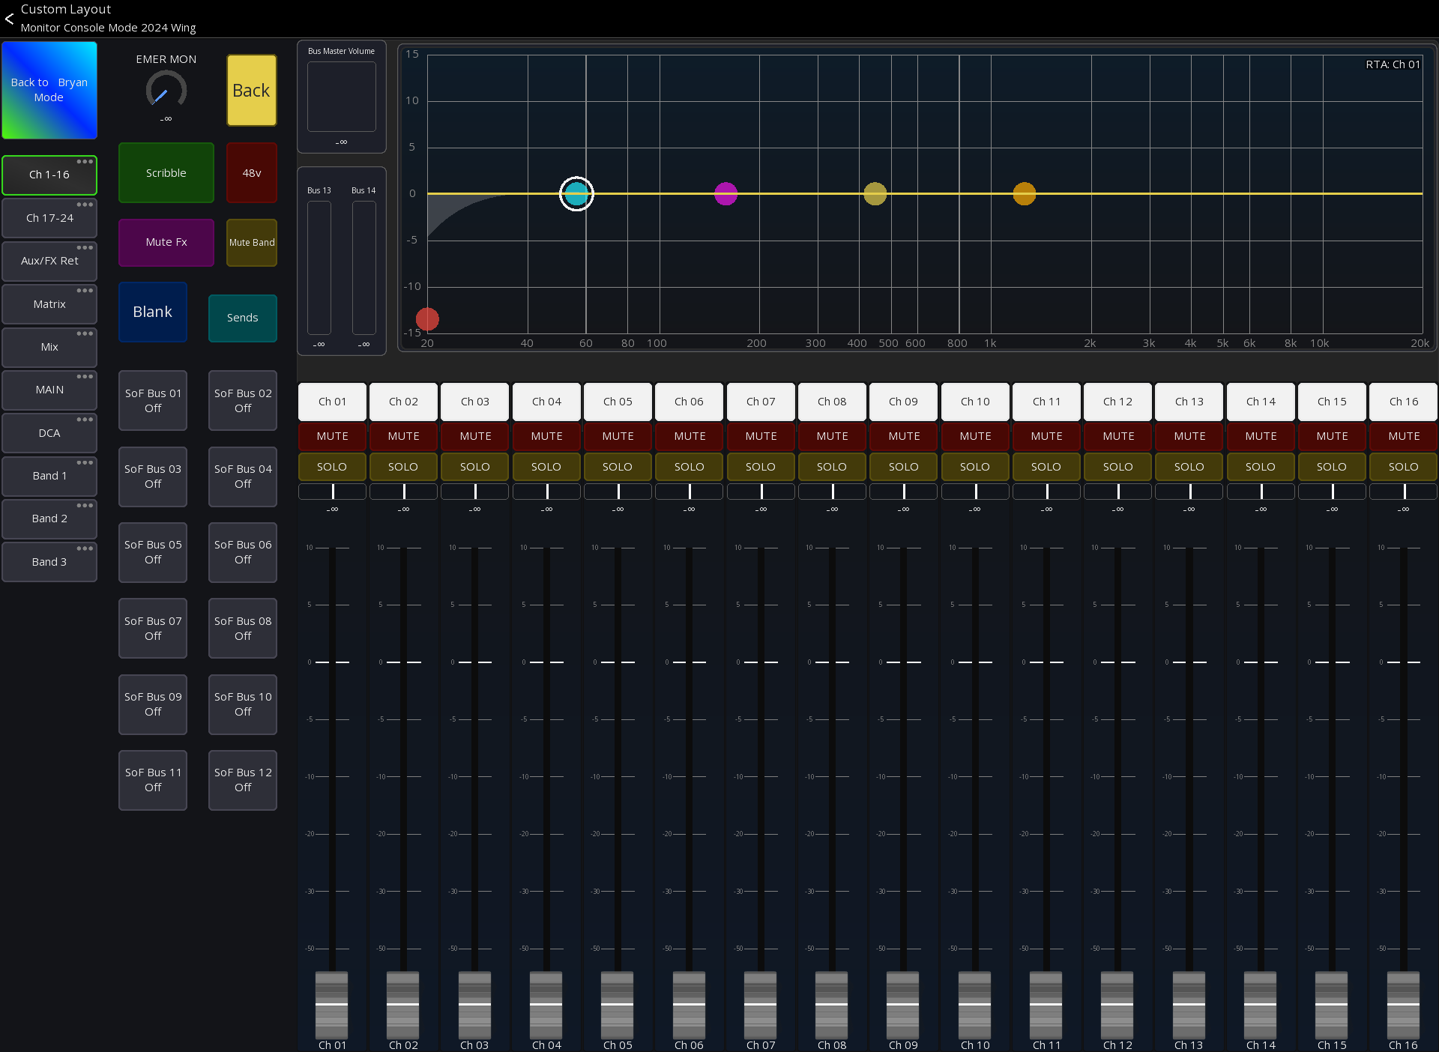Click the back arrow next to Custom Layout
The width and height of the screenshot is (1439, 1052).
coord(10,19)
